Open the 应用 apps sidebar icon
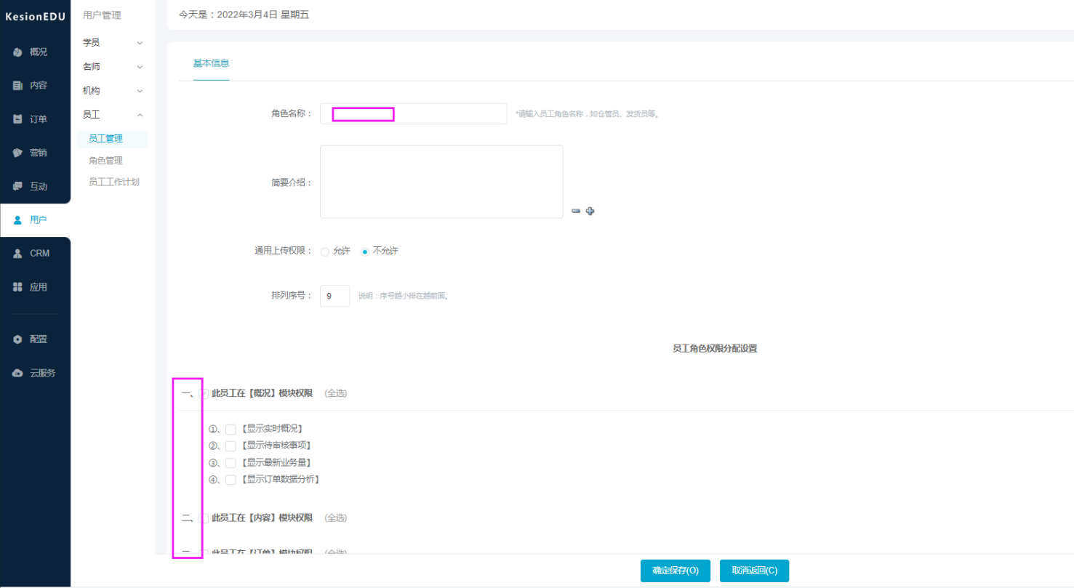This screenshot has width=1074, height=588. (x=17, y=287)
